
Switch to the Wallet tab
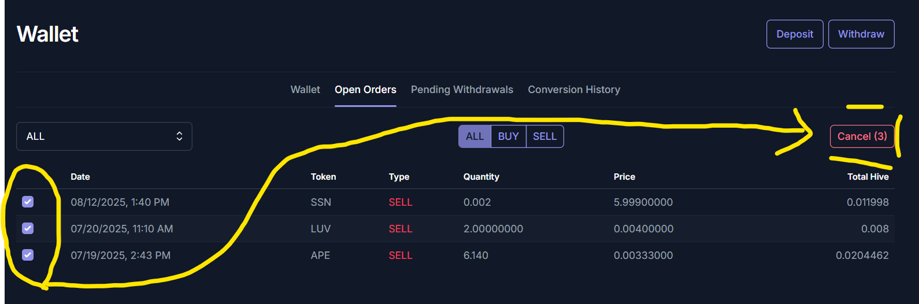(305, 90)
